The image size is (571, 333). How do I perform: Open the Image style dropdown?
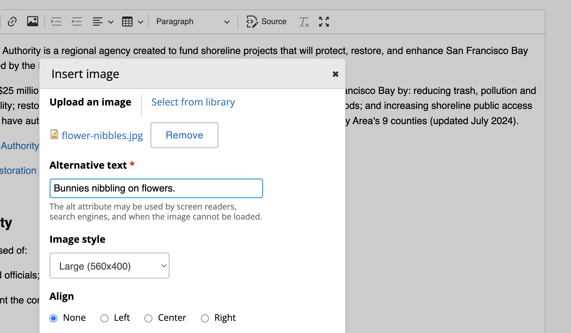coord(109,266)
